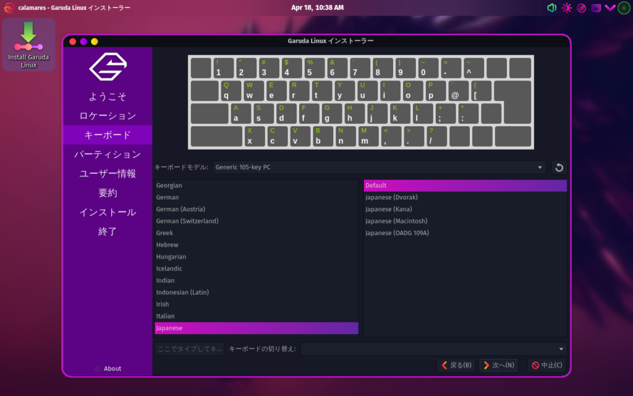Image resolution: width=633 pixels, height=396 pixels.
Task: Click the brightness sun tray icon
Action: 567,8
